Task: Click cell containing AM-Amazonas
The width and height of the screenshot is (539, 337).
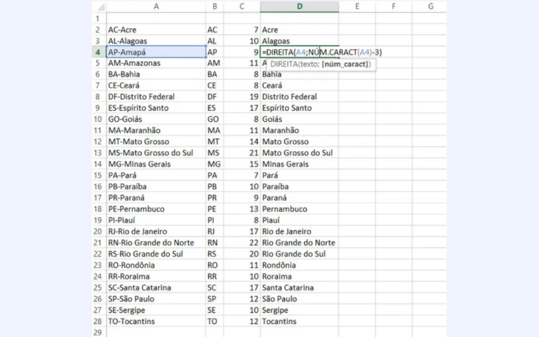Action: pyautogui.click(x=156, y=63)
